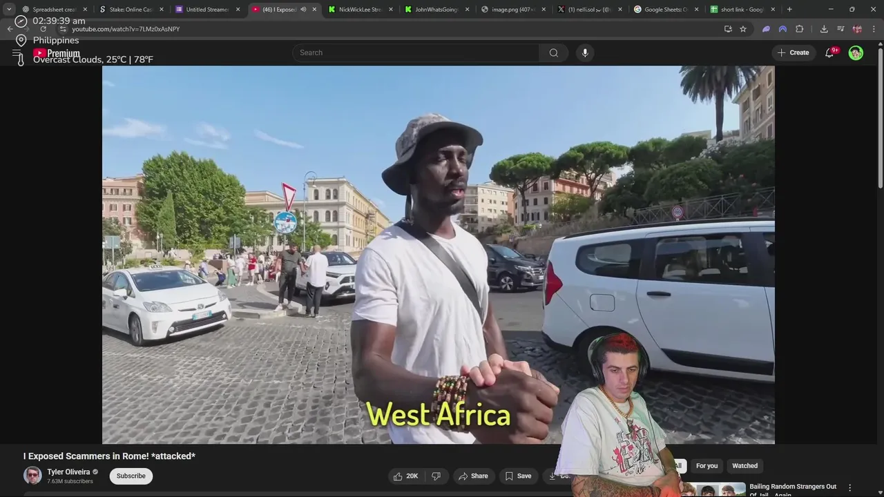Click into the YouTube search field
This screenshot has height=497, width=884.
(x=416, y=52)
